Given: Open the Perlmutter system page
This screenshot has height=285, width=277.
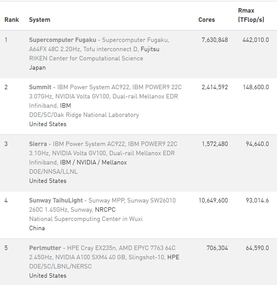Looking at the screenshot, I should point(45,248).
